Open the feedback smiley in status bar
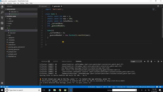This screenshot has height=92, width=163. (157, 87)
